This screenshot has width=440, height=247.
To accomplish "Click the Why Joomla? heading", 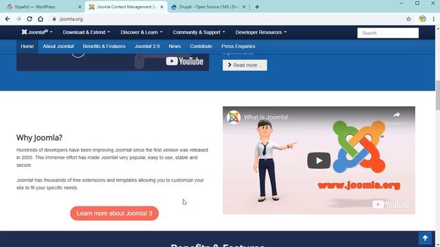I will point(39,138).
